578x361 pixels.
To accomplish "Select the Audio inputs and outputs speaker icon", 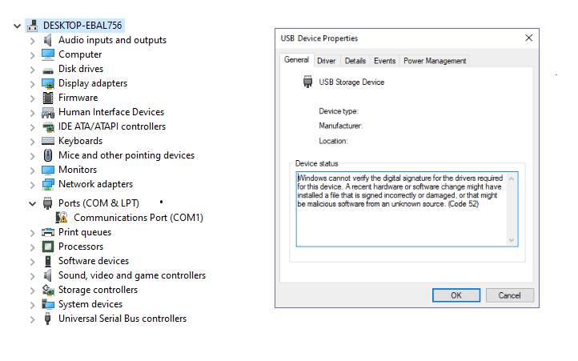I will [x=47, y=40].
